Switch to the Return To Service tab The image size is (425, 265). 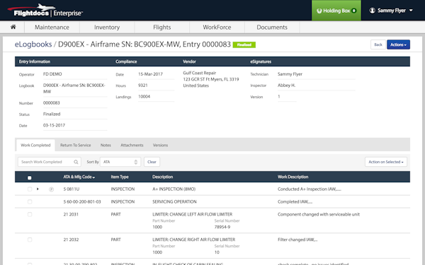(75, 145)
